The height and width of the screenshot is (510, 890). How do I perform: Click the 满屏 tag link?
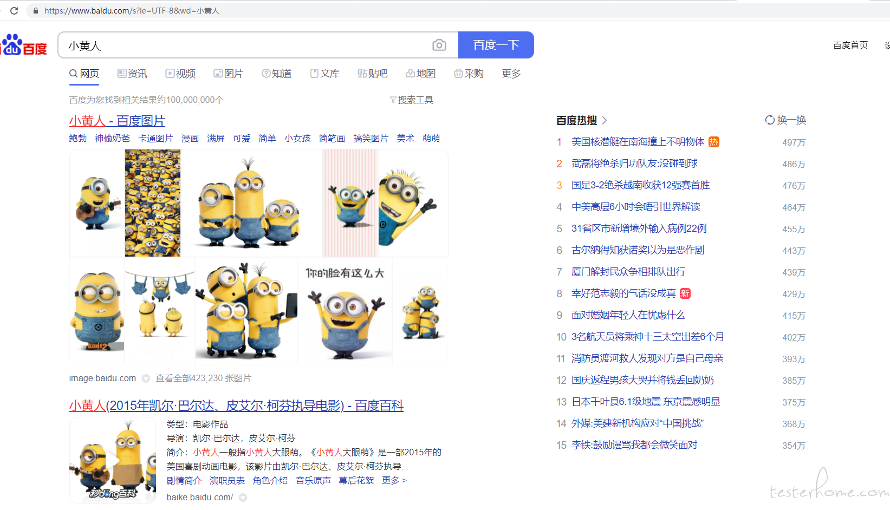[x=216, y=138]
